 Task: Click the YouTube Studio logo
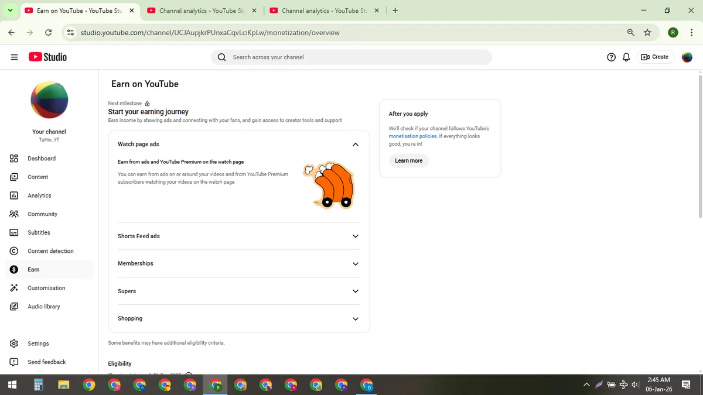coord(47,57)
